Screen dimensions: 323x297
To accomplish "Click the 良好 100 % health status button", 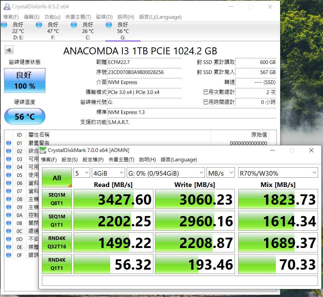I will [x=25, y=80].
